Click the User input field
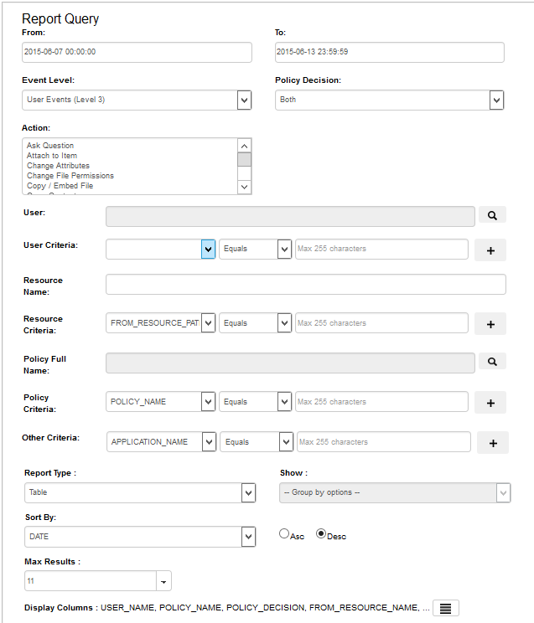The height and width of the screenshot is (623, 534). click(291, 217)
